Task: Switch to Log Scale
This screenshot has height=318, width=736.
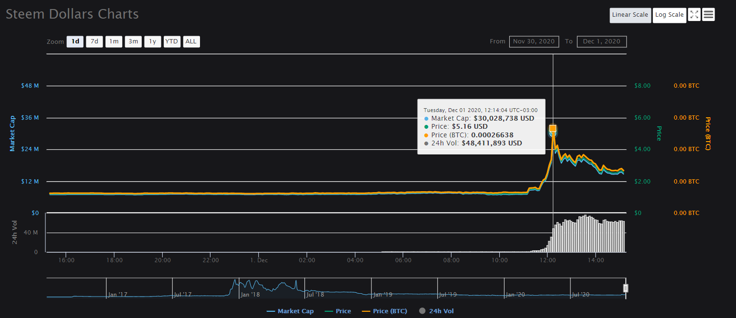Action: [x=669, y=15]
